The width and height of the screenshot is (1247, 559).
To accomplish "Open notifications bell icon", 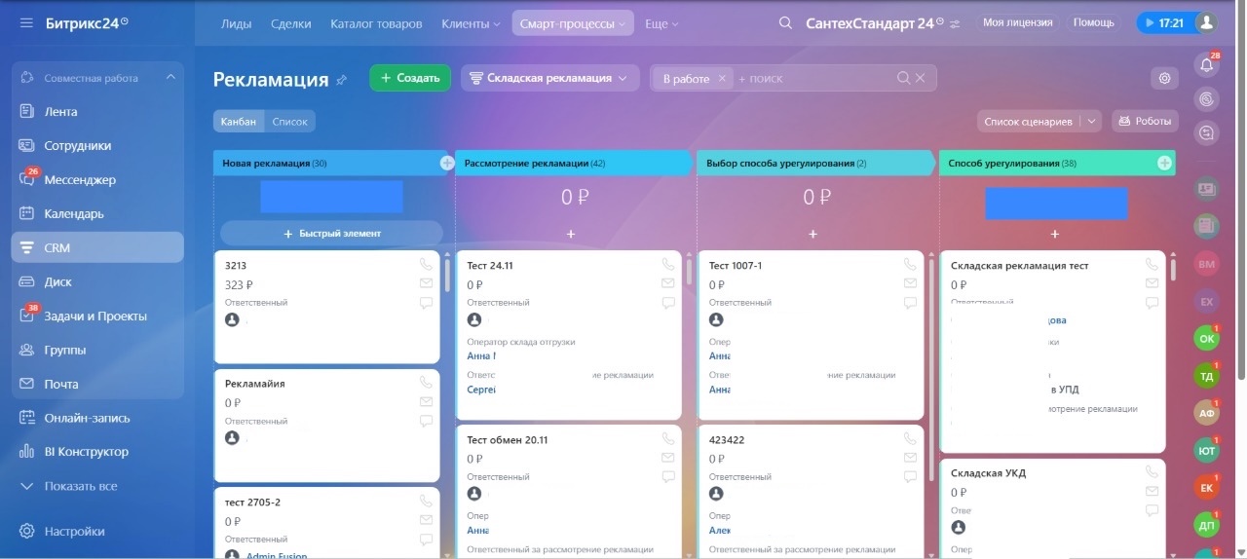I will click(1207, 65).
